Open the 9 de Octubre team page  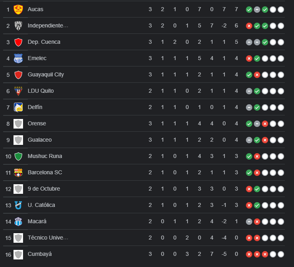[x=44, y=189]
